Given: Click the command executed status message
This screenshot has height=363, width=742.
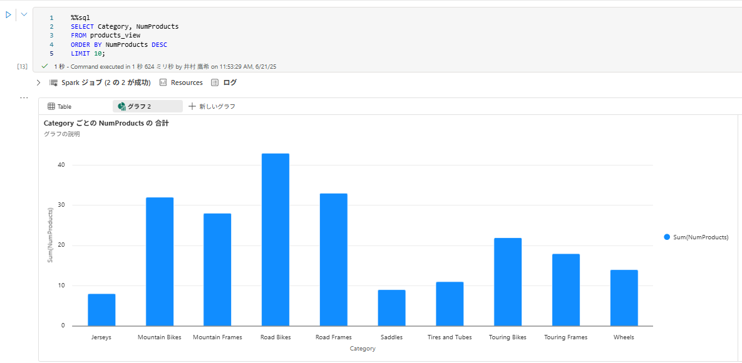Looking at the screenshot, I should pyautogui.click(x=165, y=67).
